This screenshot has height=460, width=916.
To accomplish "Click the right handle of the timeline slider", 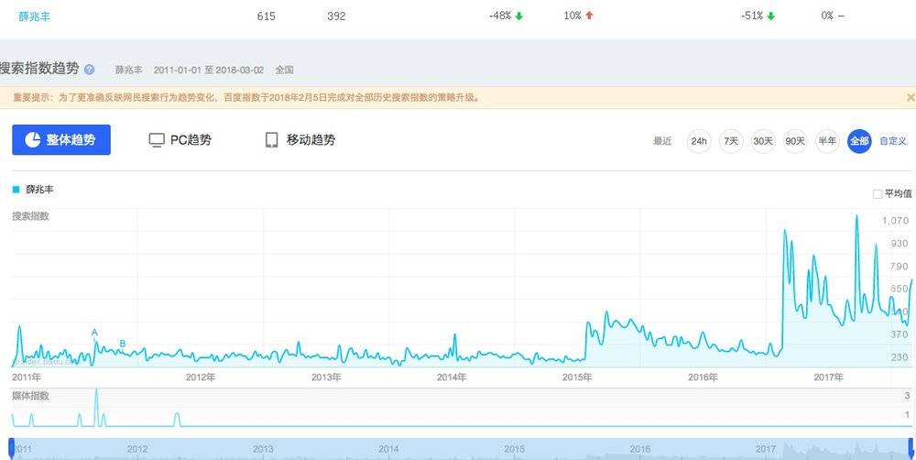I will pyautogui.click(x=911, y=448).
